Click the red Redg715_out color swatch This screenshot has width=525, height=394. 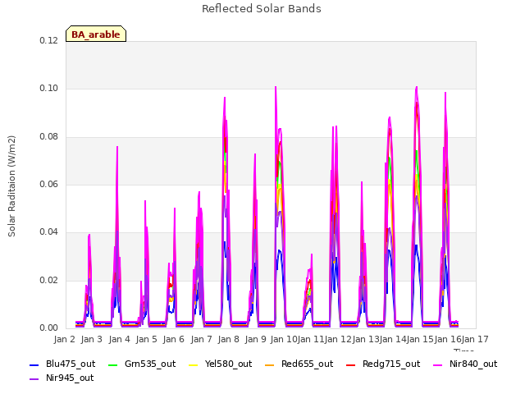[350, 364]
